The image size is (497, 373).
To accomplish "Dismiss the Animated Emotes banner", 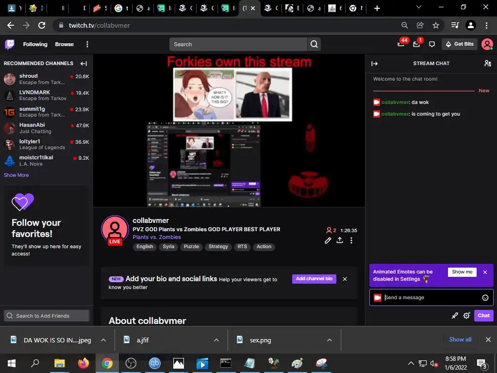I will pos(485,272).
